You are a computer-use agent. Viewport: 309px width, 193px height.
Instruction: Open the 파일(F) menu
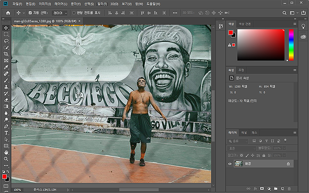(x=18, y=4)
